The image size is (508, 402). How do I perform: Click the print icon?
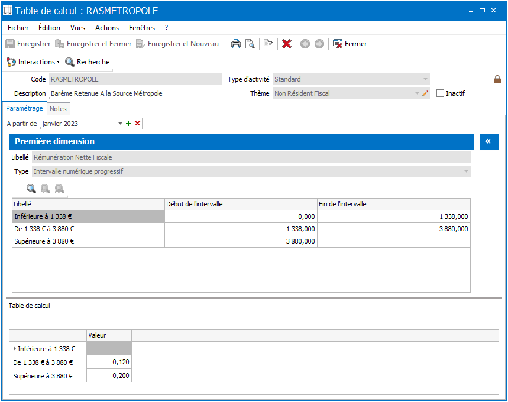coord(236,44)
